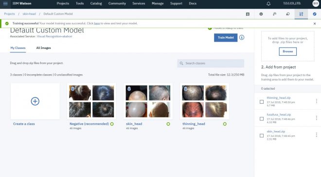This screenshot has width=321, height=177.
Task: Check the fusafusa_head.zip checkbox
Action: pyautogui.click(x=262, y=119)
